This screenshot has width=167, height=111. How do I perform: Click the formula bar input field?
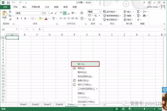pyautogui.click(x=103, y=29)
